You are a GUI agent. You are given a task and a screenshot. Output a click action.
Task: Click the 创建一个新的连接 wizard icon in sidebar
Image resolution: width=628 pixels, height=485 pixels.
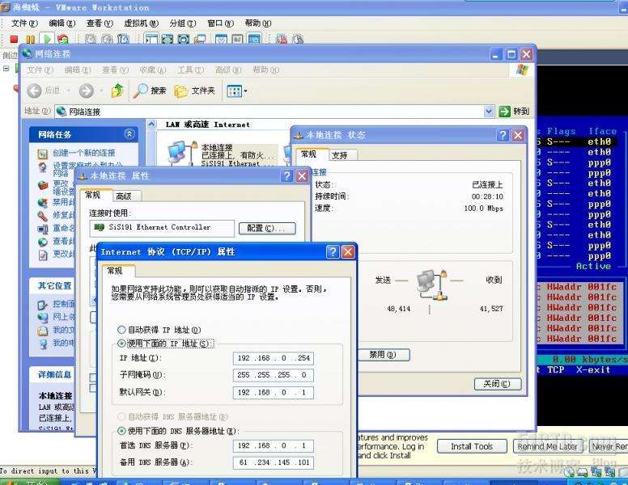[x=43, y=154]
